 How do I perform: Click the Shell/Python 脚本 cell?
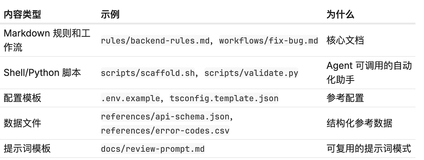42,73
